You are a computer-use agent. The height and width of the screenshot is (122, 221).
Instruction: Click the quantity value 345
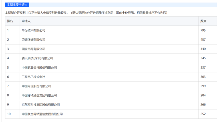click(203, 58)
